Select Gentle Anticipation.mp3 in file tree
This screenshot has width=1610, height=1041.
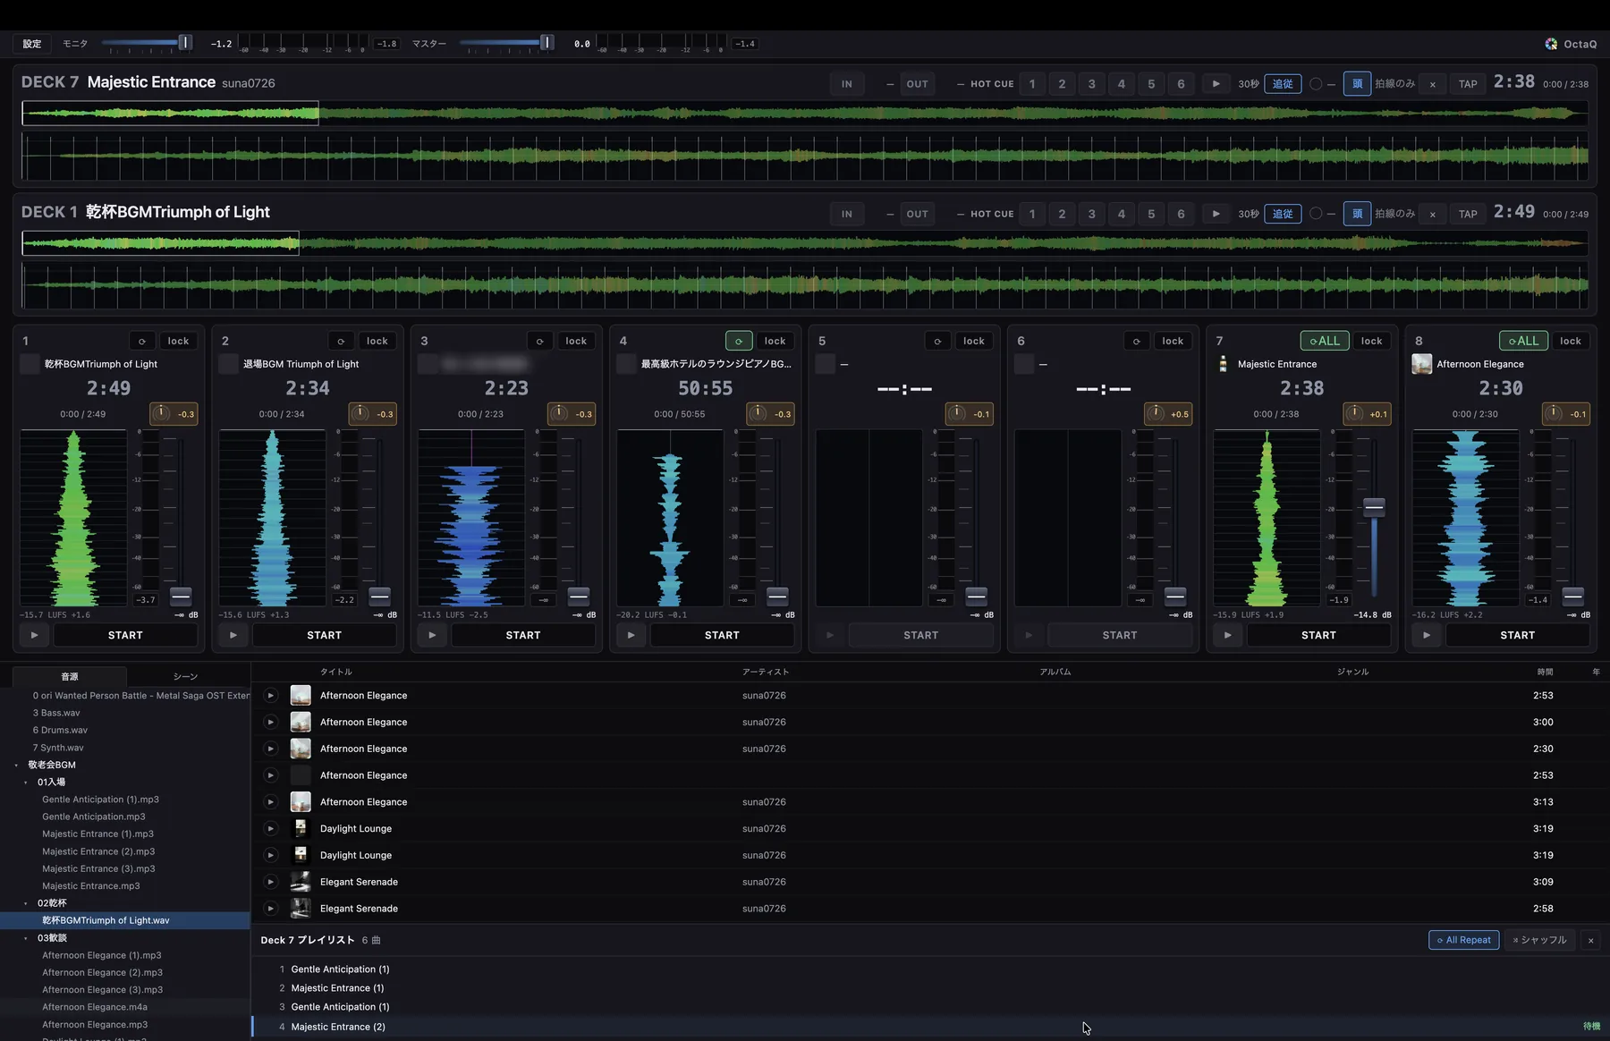94,817
